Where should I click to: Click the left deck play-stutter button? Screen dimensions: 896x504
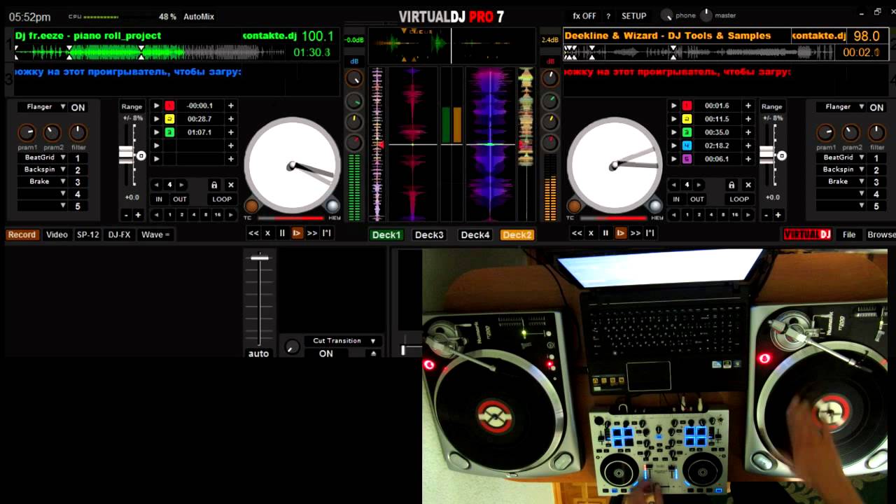pos(297,233)
